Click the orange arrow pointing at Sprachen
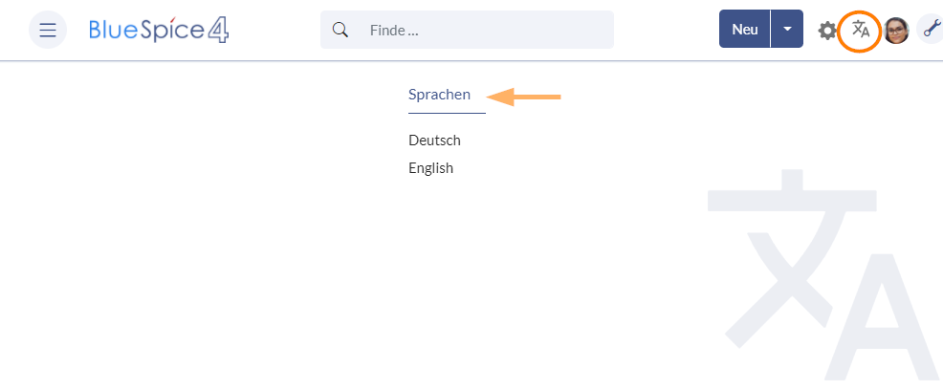The image size is (943, 390). tap(523, 97)
